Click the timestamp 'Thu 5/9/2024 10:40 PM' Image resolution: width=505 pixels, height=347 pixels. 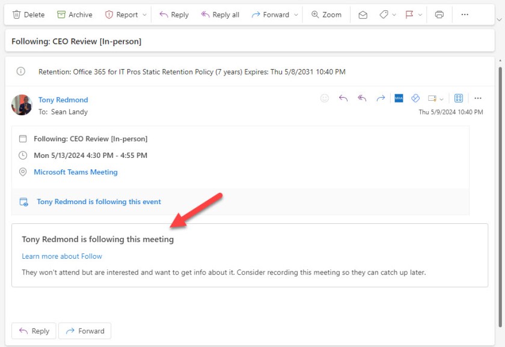click(x=450, y=112)
